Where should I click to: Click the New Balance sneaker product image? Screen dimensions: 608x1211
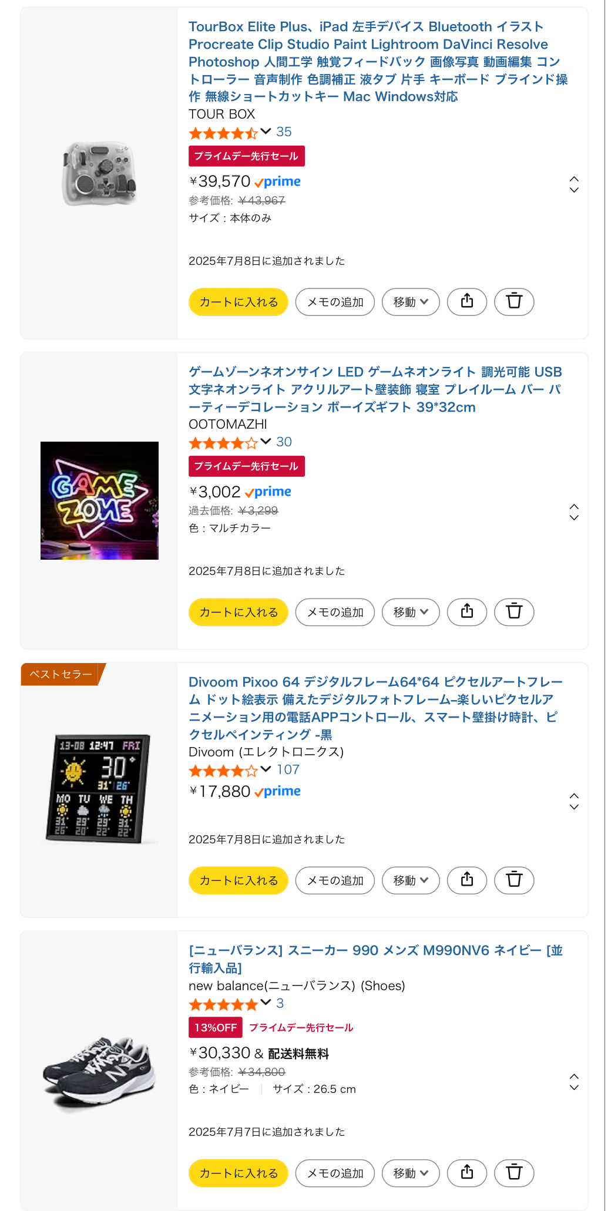[99, 1070]
